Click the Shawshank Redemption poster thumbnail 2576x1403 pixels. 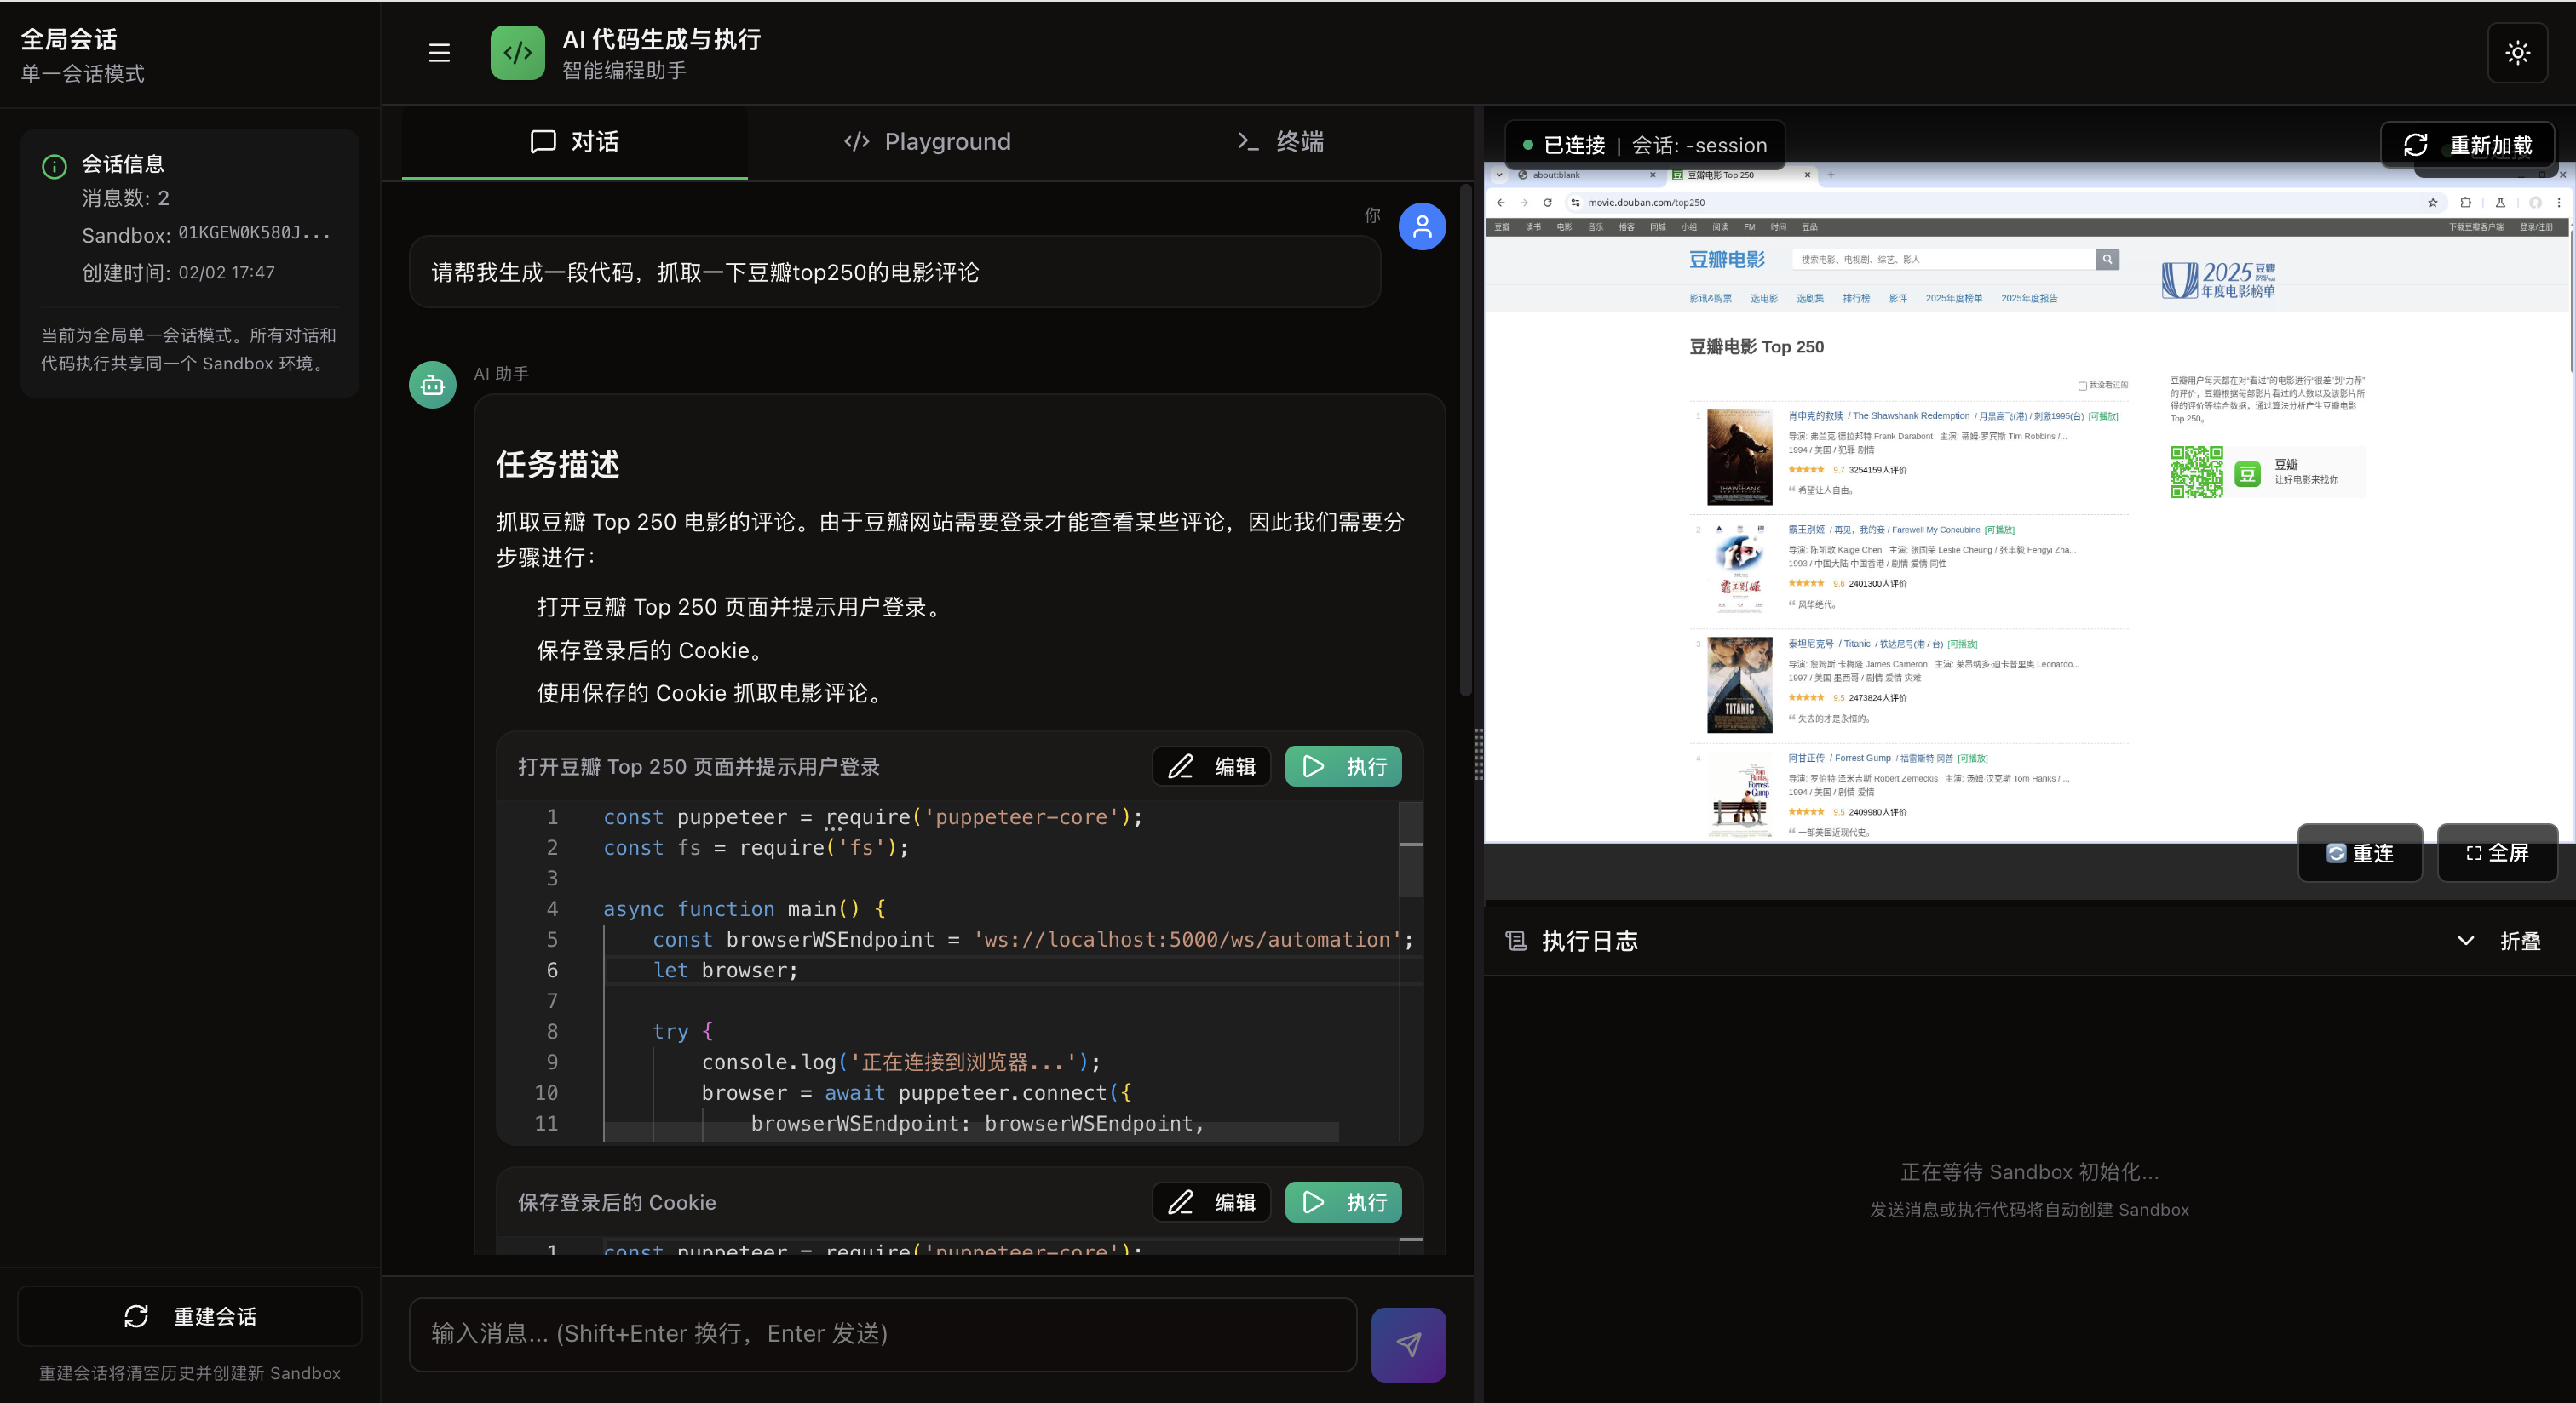point(1739,456)
